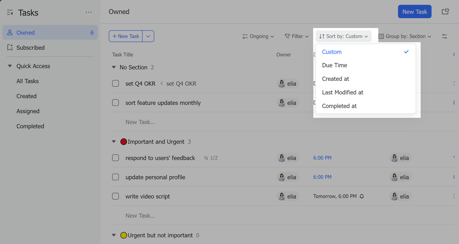Click the red Important and Urgent color dot

click(x=124, y=142)
